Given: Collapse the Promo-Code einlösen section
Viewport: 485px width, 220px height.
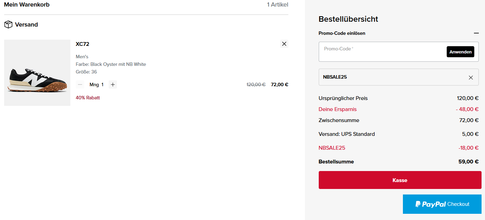Looking at the screenshot, I should [476, 33].
